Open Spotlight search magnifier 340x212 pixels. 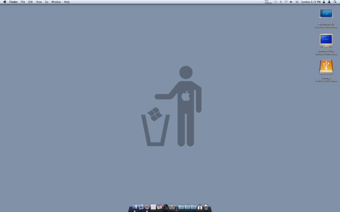(x=335, y=2)
